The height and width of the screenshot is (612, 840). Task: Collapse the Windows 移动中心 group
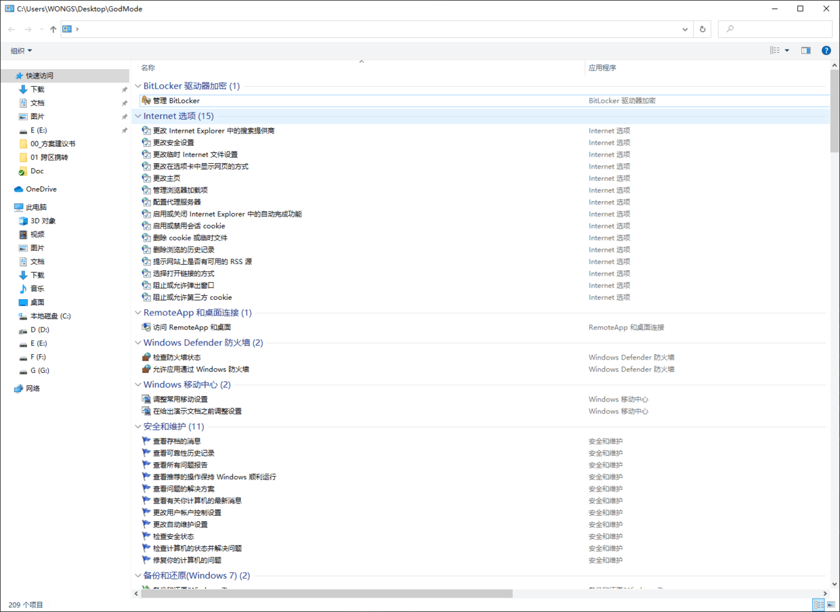[138, 385]
